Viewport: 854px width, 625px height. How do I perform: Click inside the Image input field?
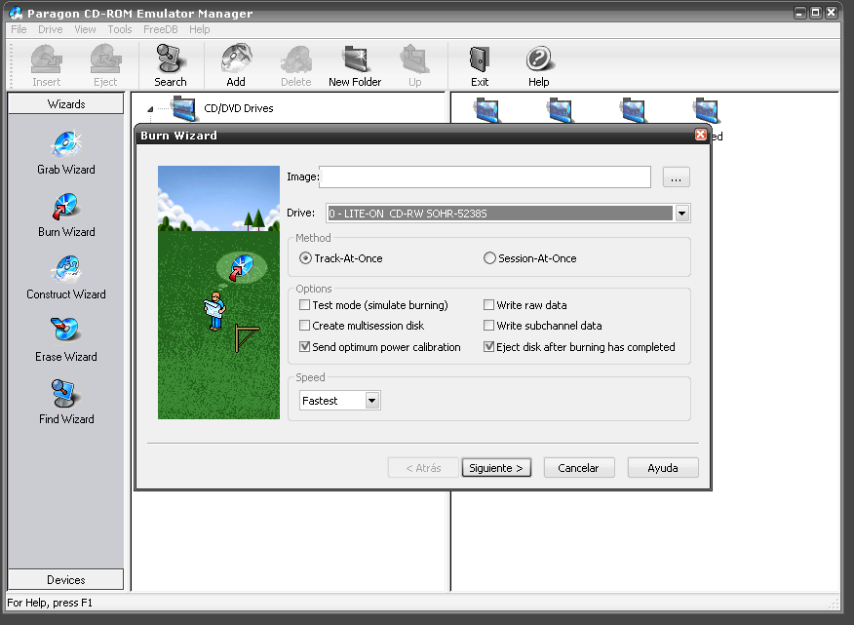click(x=485, y=176)
